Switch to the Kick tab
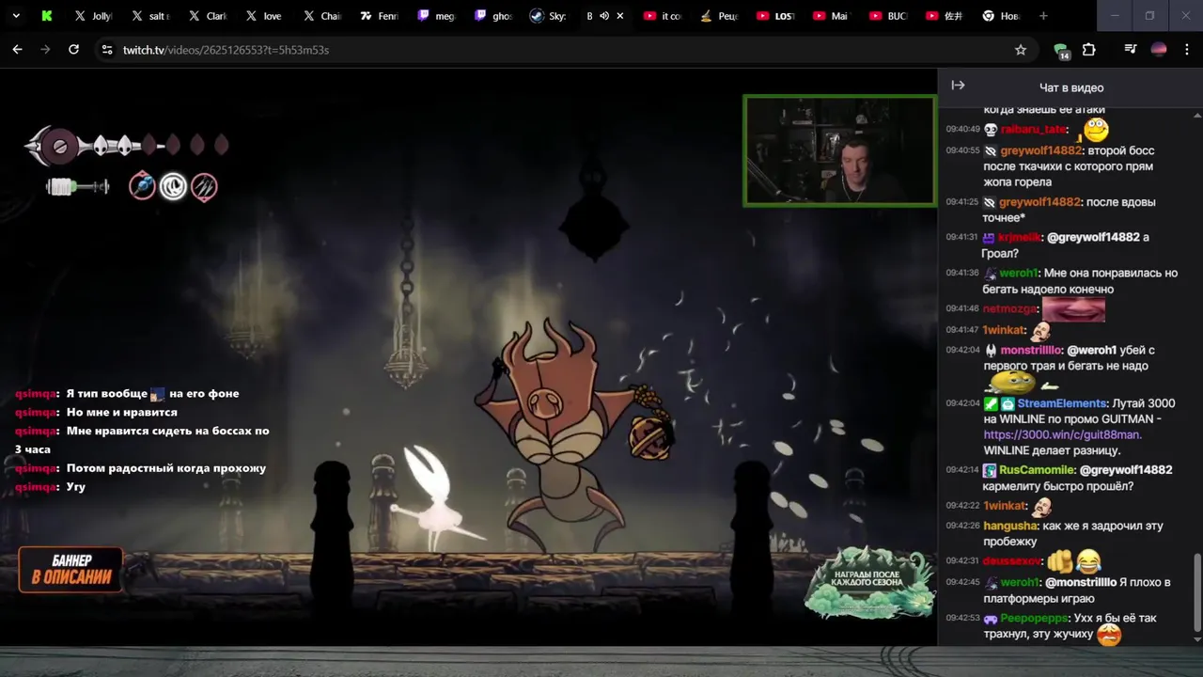Image resolution: width=1203 pixels, height=677 pixels. click(47, 16)
